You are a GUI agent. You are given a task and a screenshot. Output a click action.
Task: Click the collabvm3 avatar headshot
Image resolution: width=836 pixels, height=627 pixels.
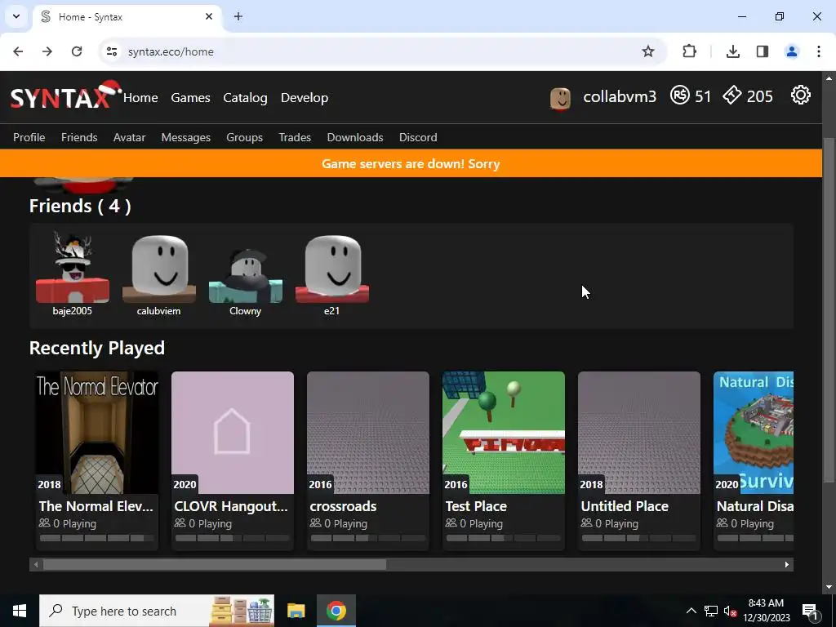click(x=560, y=98)
